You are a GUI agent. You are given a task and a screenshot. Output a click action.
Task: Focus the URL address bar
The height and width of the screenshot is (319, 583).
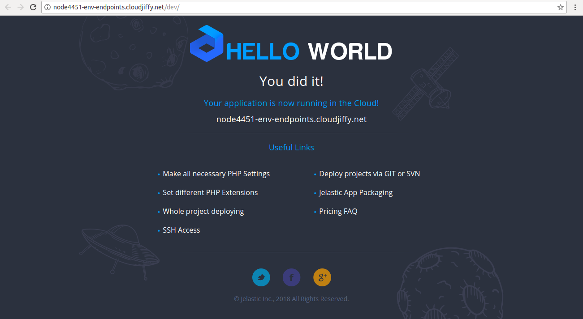[x=304, y=7]
